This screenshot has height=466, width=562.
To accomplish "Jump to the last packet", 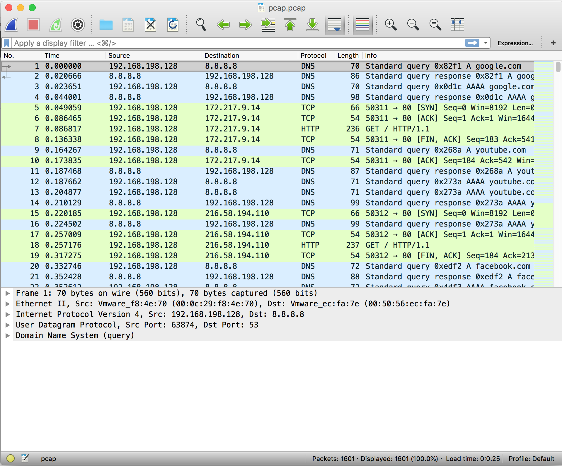I will (312, 25).
